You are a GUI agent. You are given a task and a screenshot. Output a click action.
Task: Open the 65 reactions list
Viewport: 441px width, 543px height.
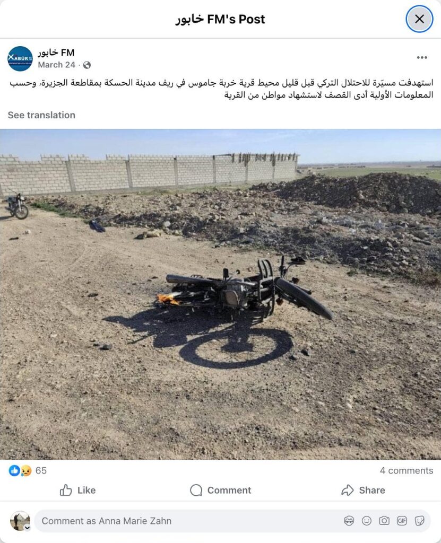(41, 471)
